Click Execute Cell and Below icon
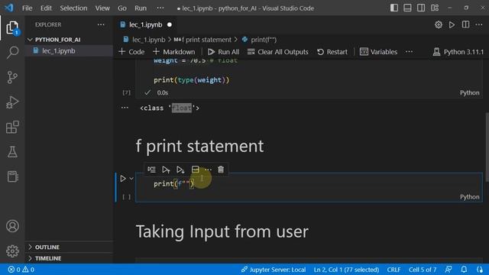Screen dimensions: 489x275 [x=180, y=170]
